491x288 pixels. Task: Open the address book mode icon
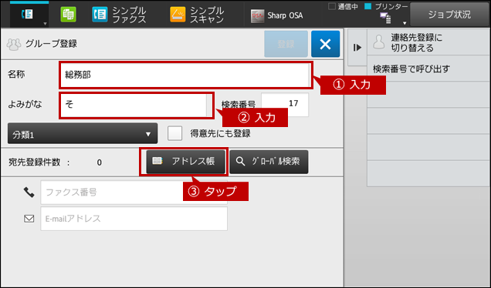[x=27, y=14]
